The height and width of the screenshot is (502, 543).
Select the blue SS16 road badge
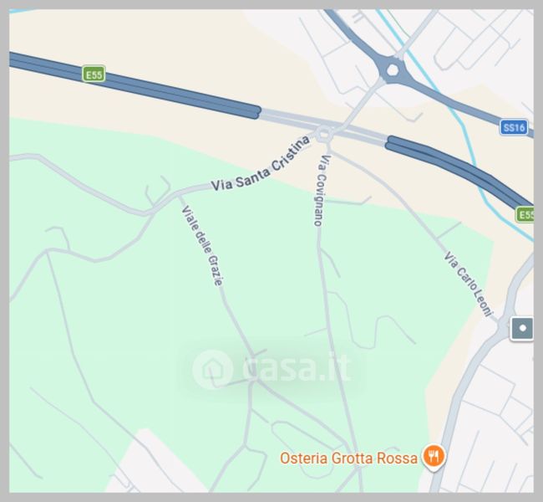click(514, 127)
